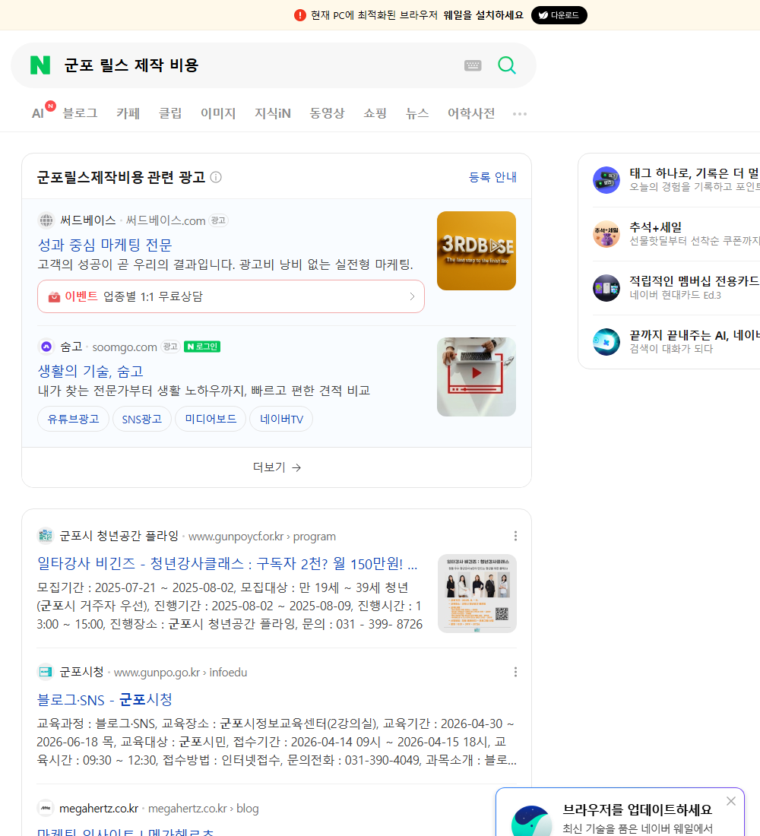Open 생활의 기술, 숨고 ad link

(90, 371)
